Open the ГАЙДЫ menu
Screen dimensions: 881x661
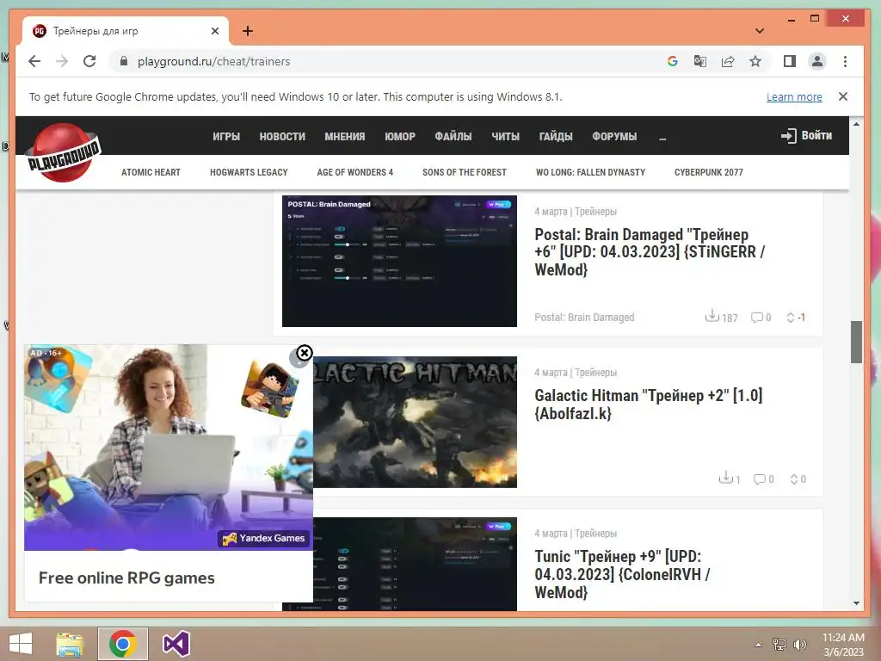click(556, 136)
